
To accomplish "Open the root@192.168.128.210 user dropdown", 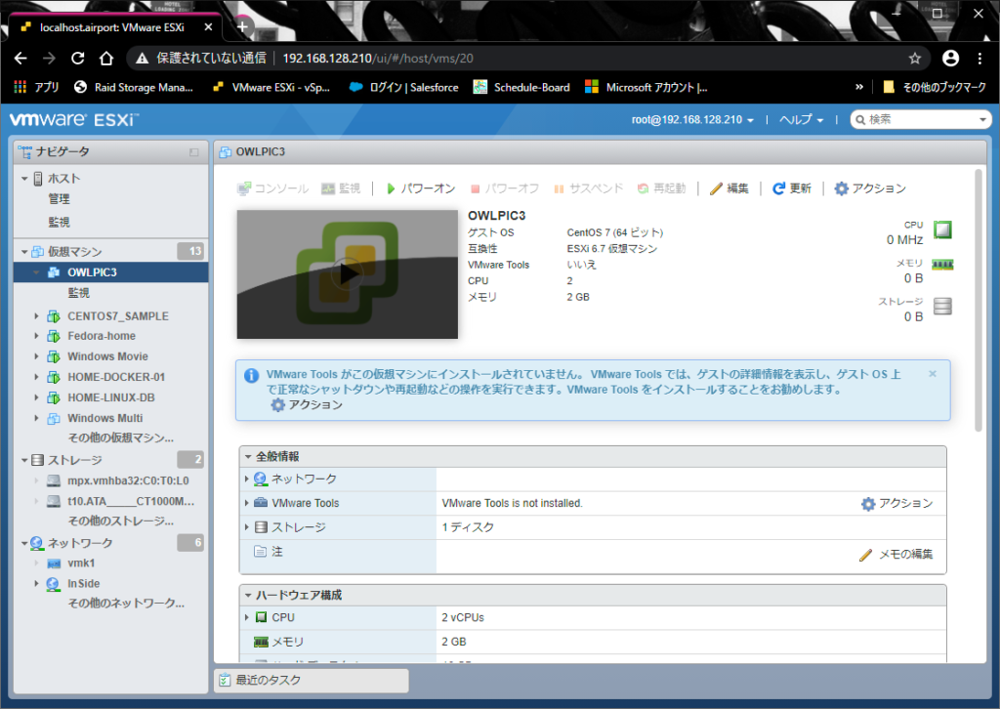I will [692, 120].
